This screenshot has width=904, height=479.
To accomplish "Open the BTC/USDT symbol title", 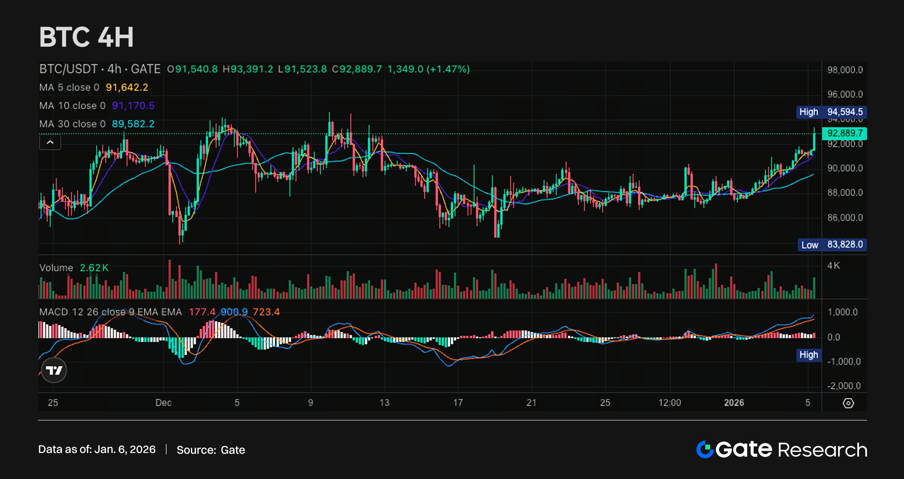I will click(68, 69).
